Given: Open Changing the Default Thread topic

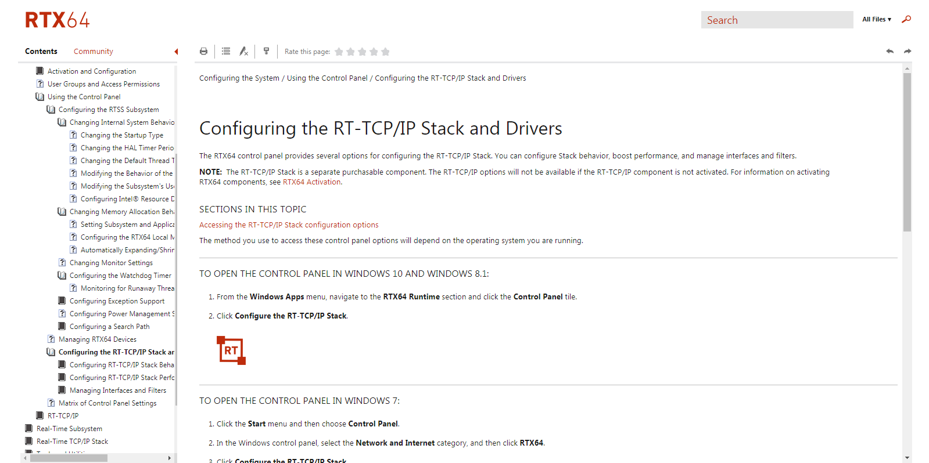Looking at the screenshot, I should coord(127,160).
